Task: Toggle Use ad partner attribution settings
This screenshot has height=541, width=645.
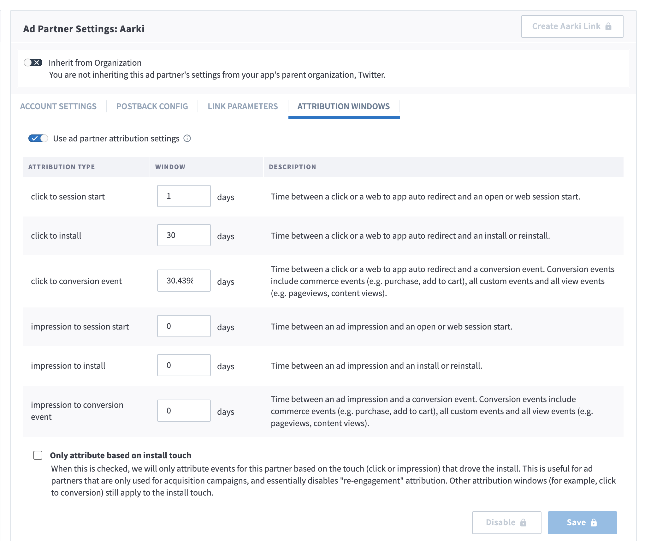Action: point(38,138)
